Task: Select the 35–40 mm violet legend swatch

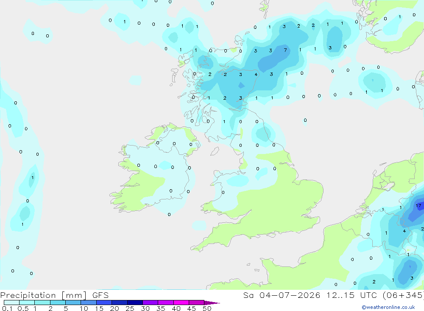Action: [165, 303]
